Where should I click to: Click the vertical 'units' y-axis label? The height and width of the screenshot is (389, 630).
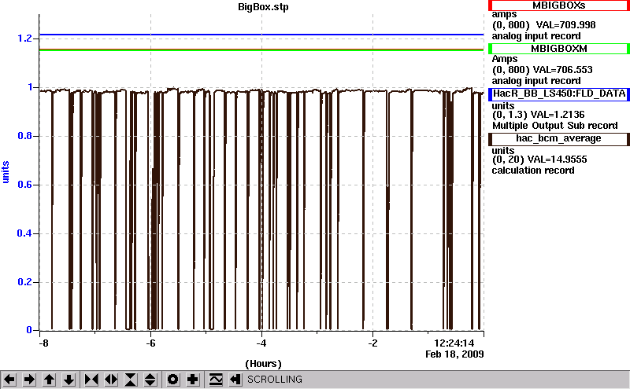(x=6, y=172)
